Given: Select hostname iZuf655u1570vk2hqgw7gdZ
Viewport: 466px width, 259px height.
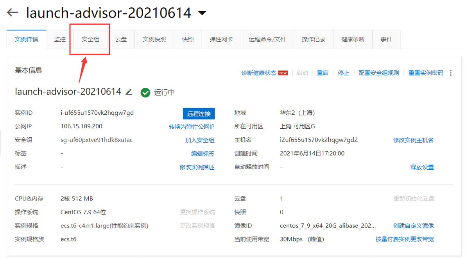Looking at the screenshot, I should pos(319,140).
